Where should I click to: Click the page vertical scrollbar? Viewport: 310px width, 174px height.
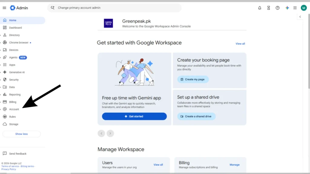click(x=309, y=51)
